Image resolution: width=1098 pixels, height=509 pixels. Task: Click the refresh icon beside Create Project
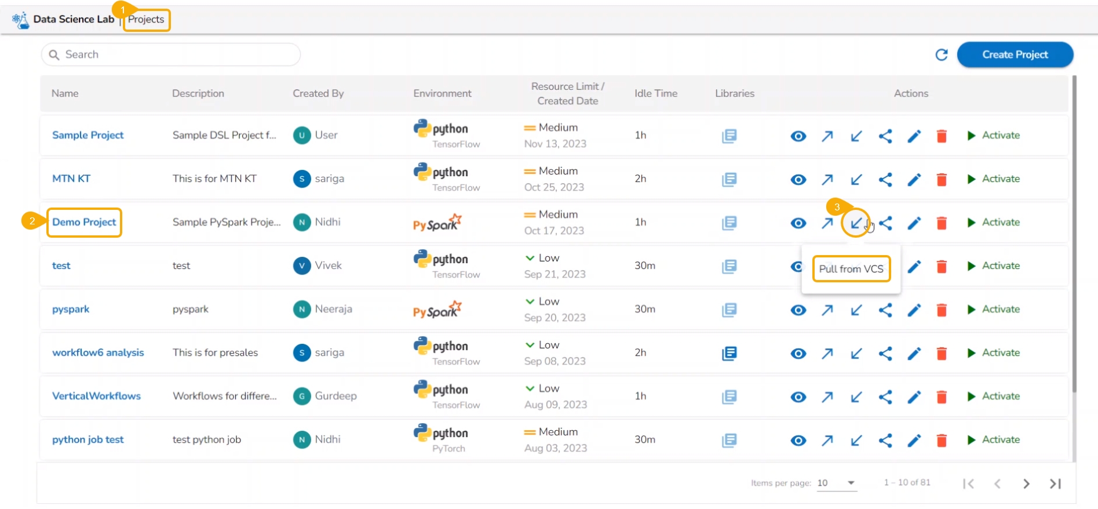coord(942,54)
